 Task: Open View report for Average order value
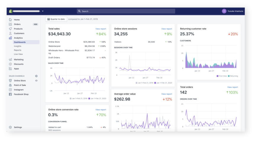coord(167,94)
